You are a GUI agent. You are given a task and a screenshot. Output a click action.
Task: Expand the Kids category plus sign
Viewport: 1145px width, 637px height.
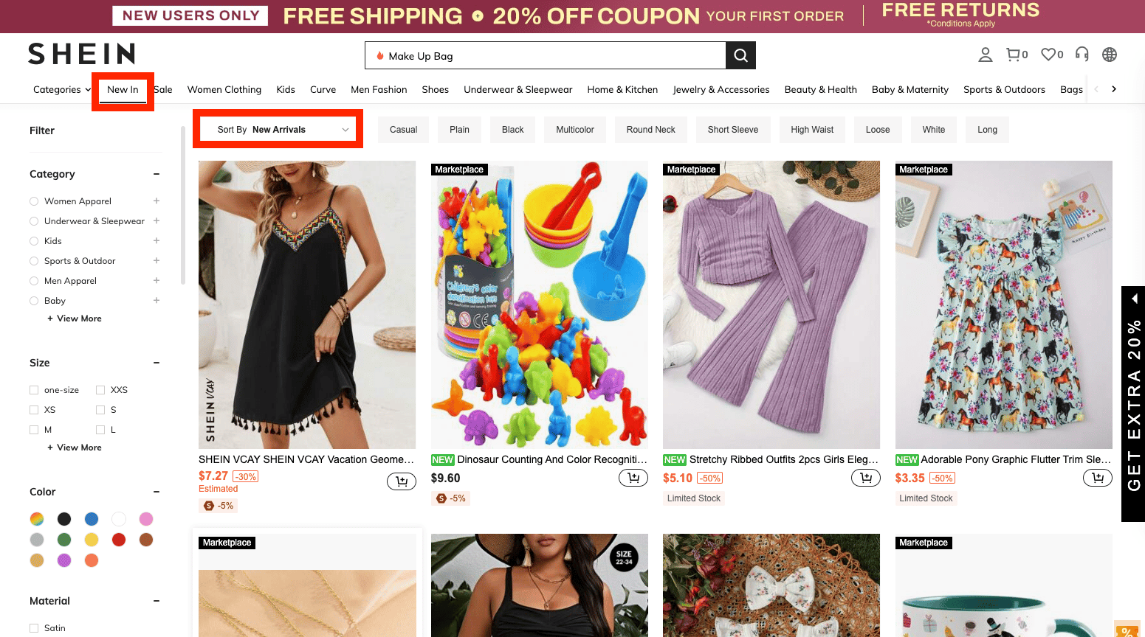click(157, 241)
